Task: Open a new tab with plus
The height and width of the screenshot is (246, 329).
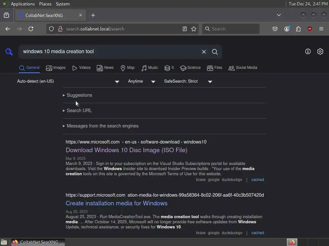Action: click(93, 15)
